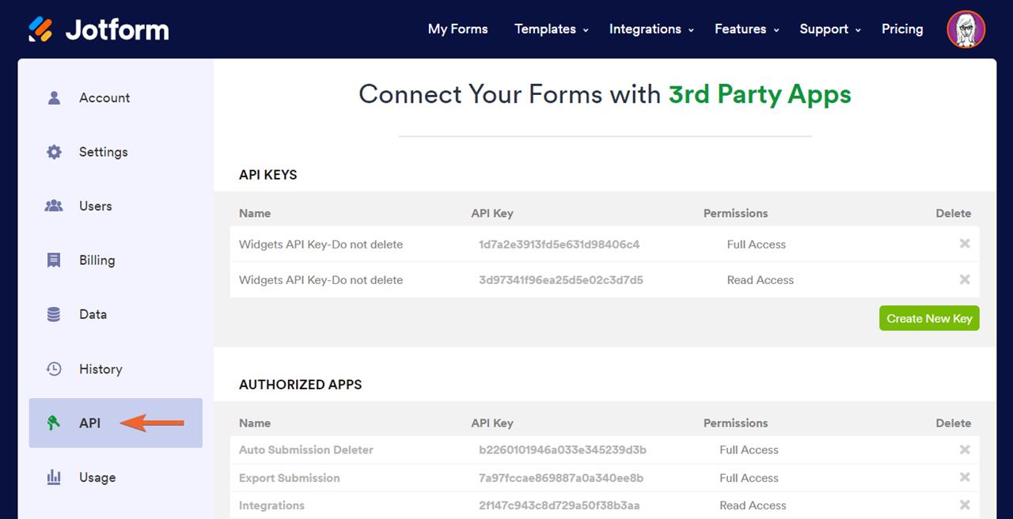Open the Pricing page
This screenshot has width=1013, height=519.
(902, 29)
